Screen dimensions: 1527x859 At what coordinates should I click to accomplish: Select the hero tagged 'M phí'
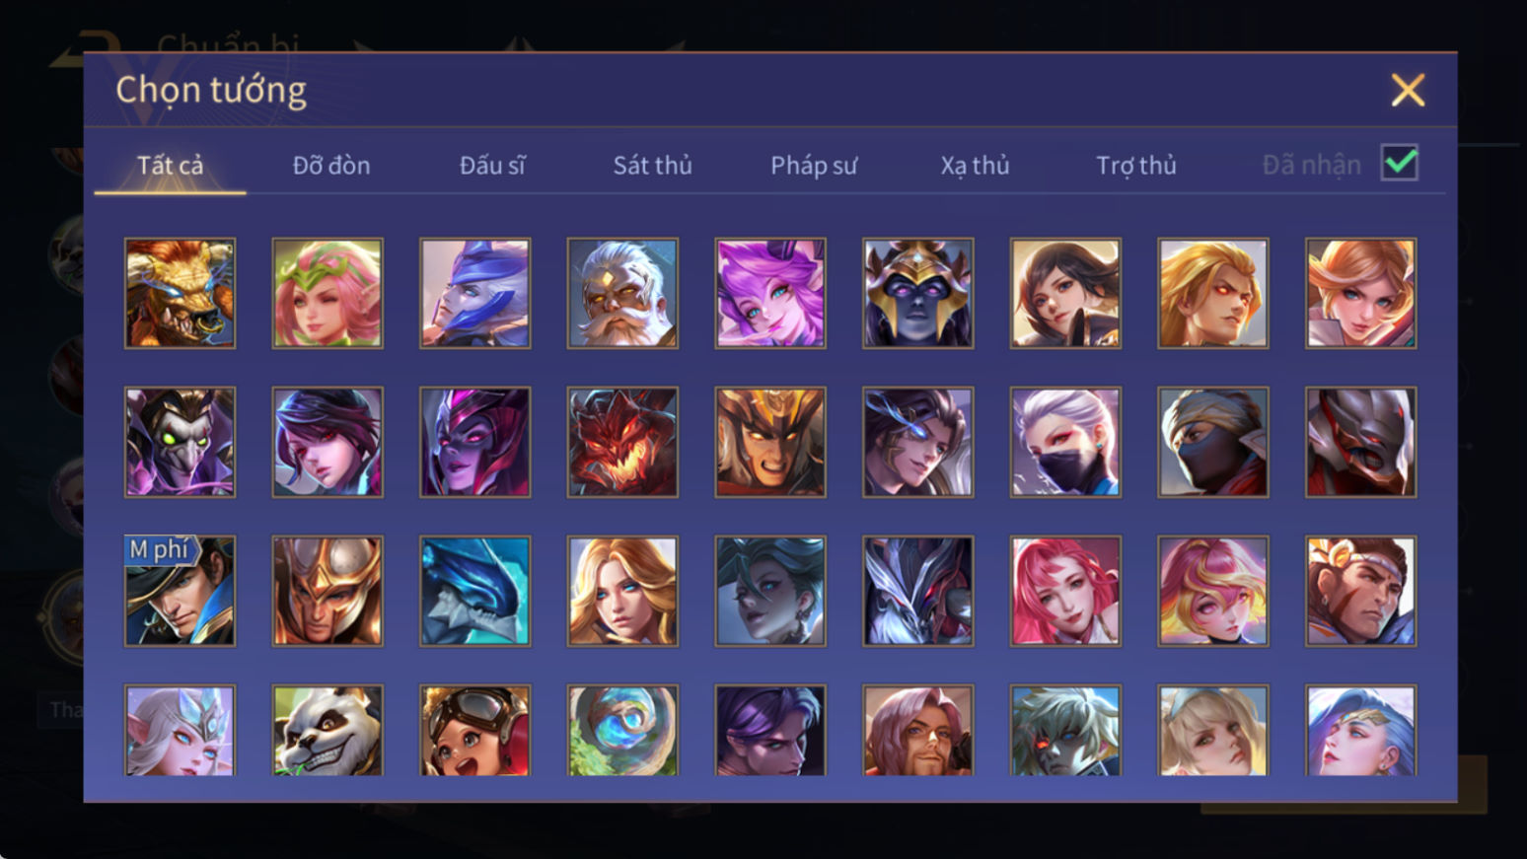pyautogui.click(x=180, y=591)
